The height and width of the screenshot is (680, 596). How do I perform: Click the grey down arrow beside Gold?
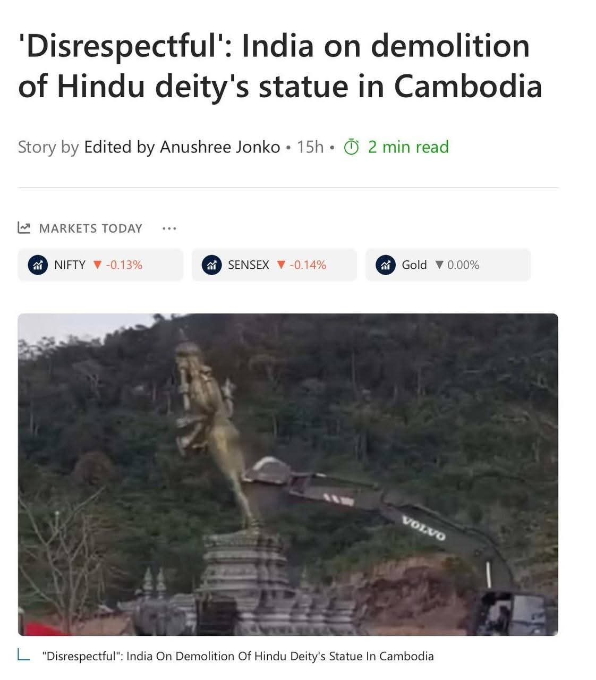tap(439, 265)
